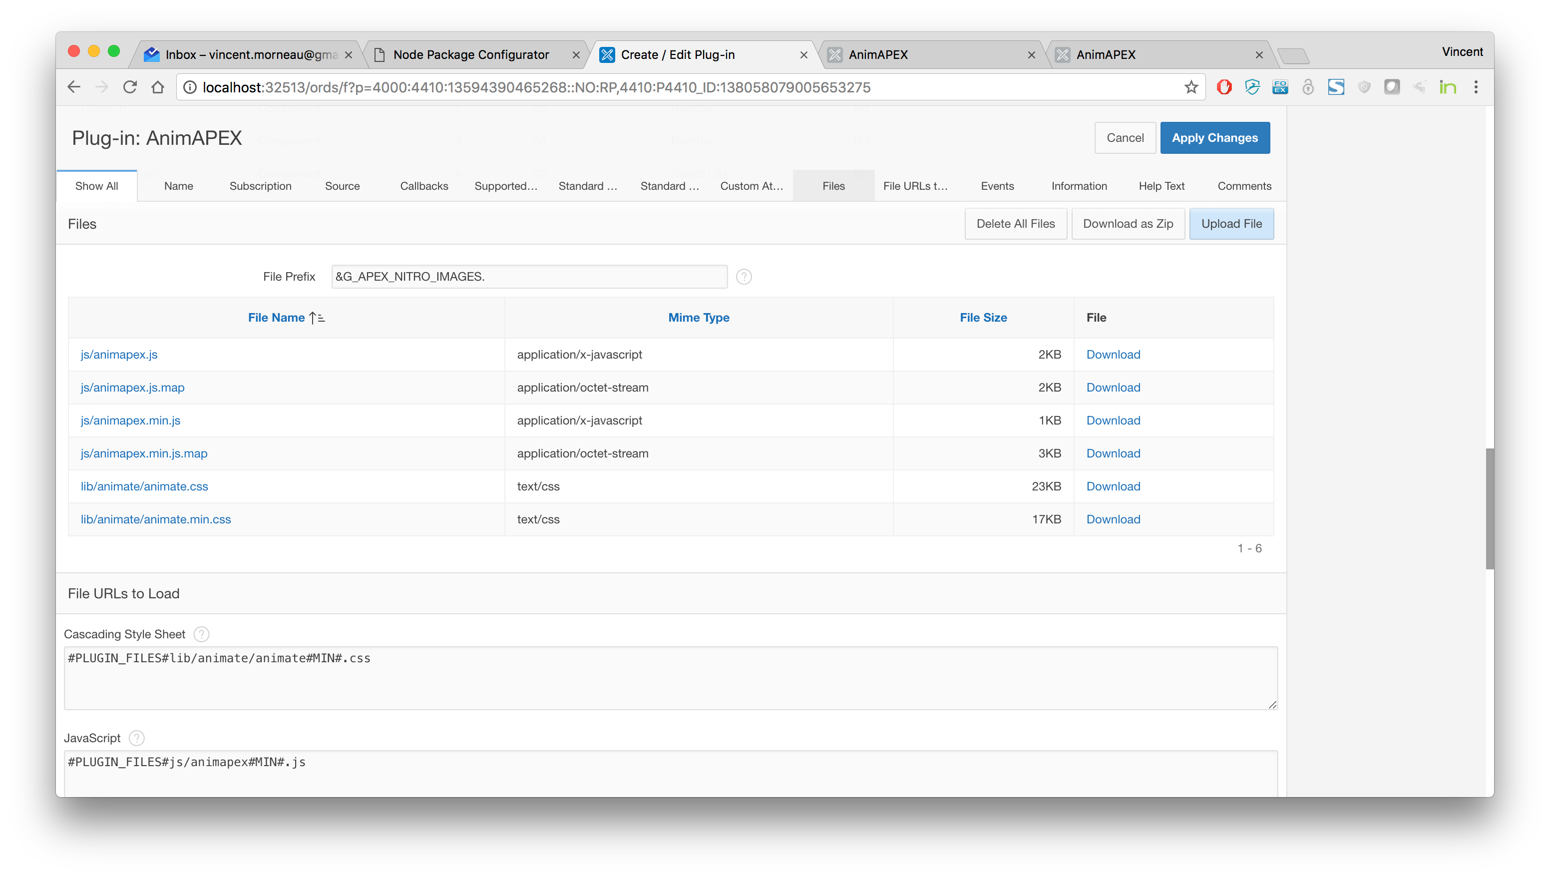Download the lib/animate/animate.css file
This screenshot has width=1550, height=877.
tap(1113, 486)
